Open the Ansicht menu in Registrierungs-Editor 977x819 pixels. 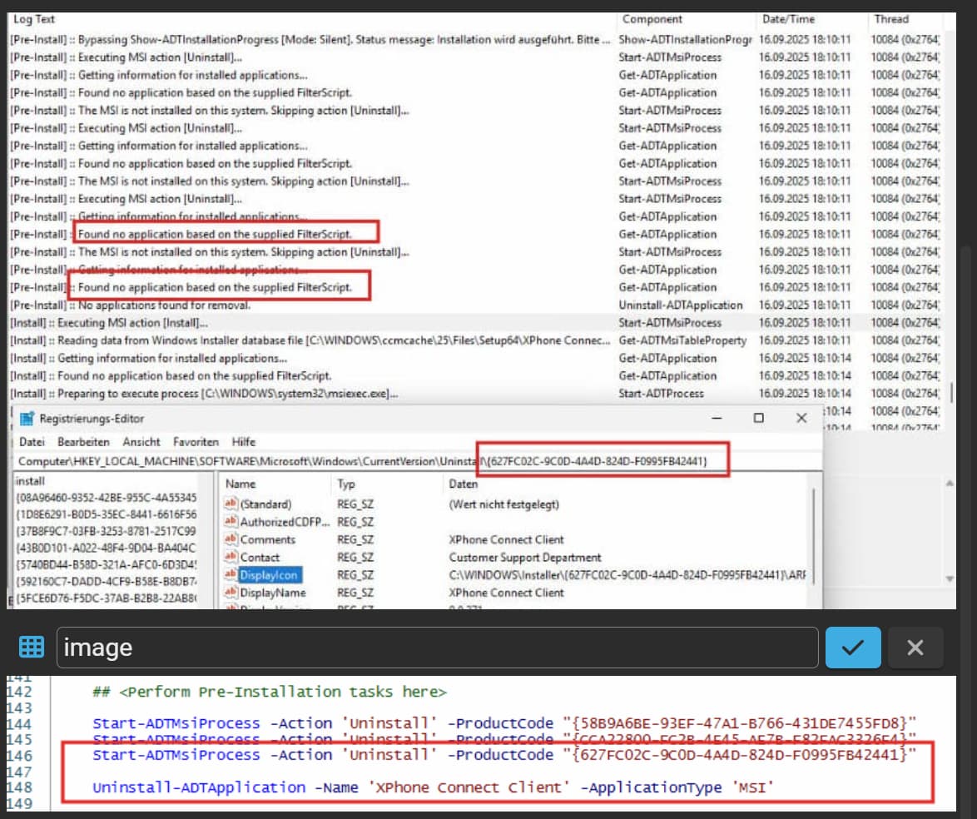coord(141,442)
